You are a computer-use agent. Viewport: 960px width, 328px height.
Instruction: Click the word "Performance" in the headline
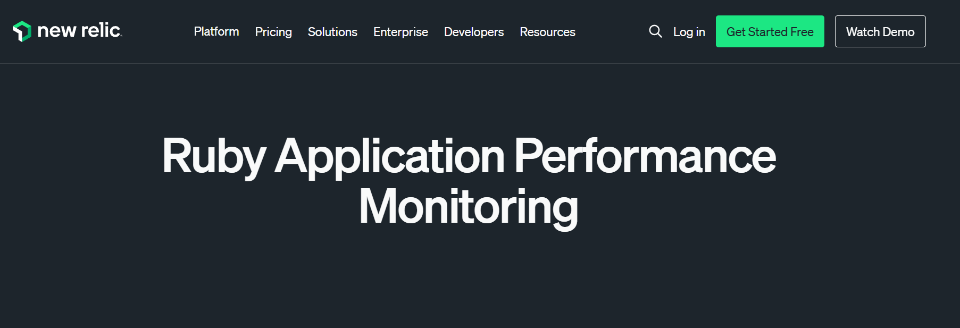click(x=645, y=157)
